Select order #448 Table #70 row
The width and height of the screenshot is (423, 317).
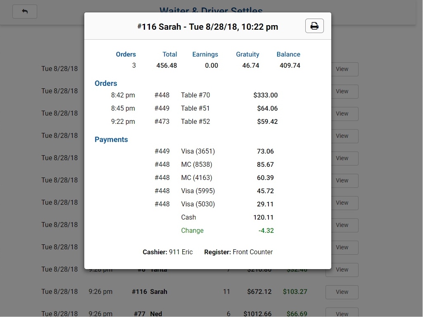(194, 95)
